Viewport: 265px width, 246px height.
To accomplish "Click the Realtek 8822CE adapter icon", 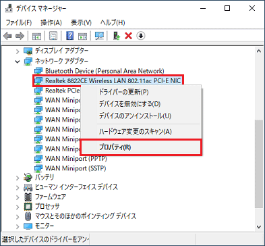I will coord(38,80).
